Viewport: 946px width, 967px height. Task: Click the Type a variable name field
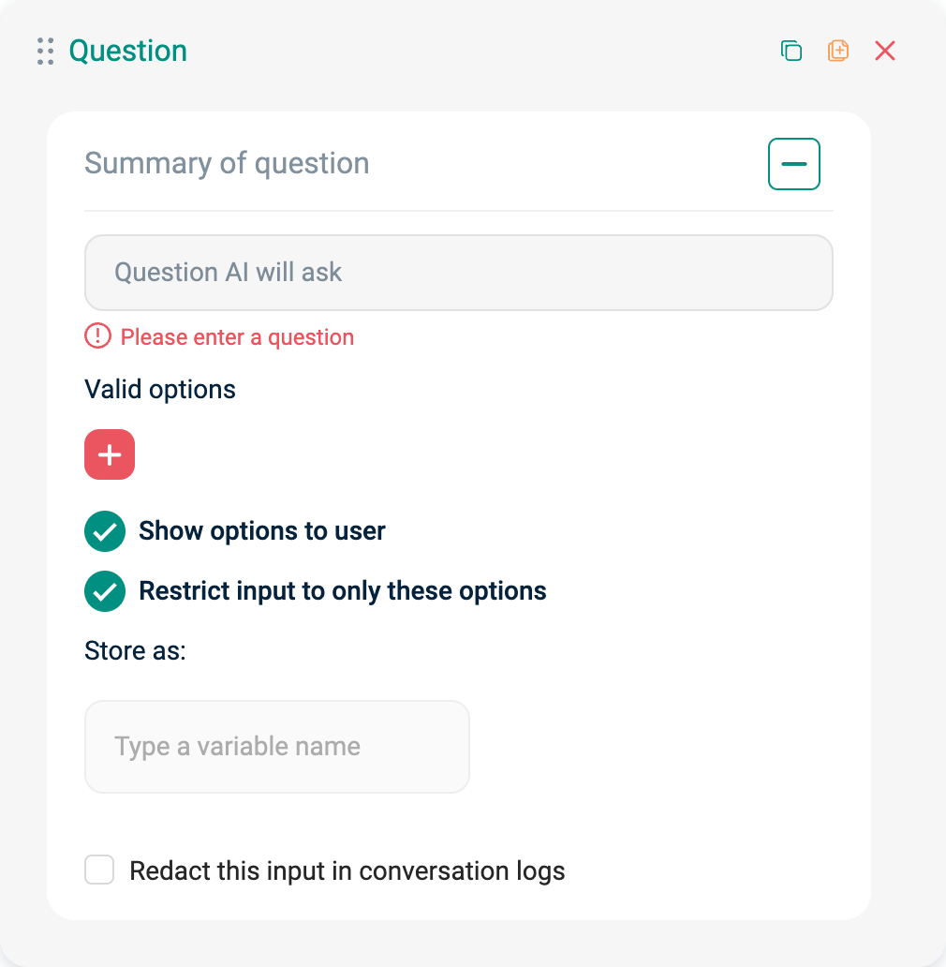point(276,746)
